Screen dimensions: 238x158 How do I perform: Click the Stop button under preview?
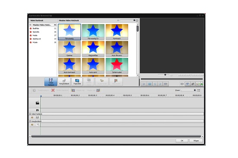(150, 84)
